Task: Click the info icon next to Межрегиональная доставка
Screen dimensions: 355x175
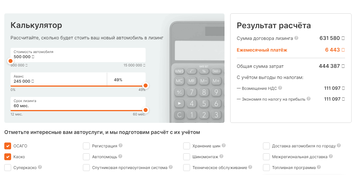Action: pos(331,156)
